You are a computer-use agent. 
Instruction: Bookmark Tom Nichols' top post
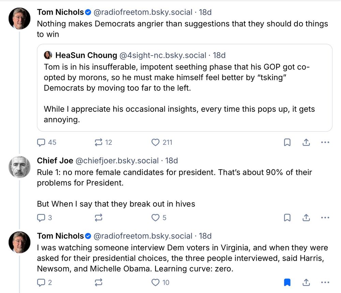point(287,142)
